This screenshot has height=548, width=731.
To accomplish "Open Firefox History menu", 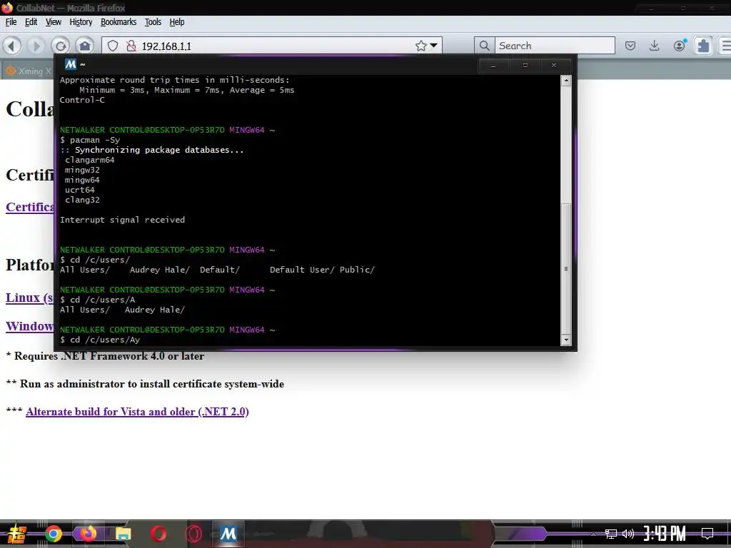I will 81,22.
